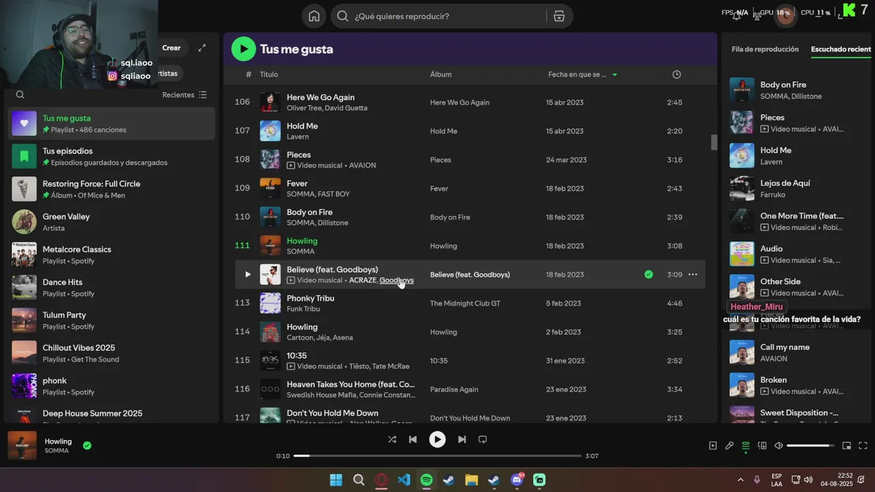Click the Howling album art in player bar
Screen dimensions: 875x492
click(x=22, y=446)
